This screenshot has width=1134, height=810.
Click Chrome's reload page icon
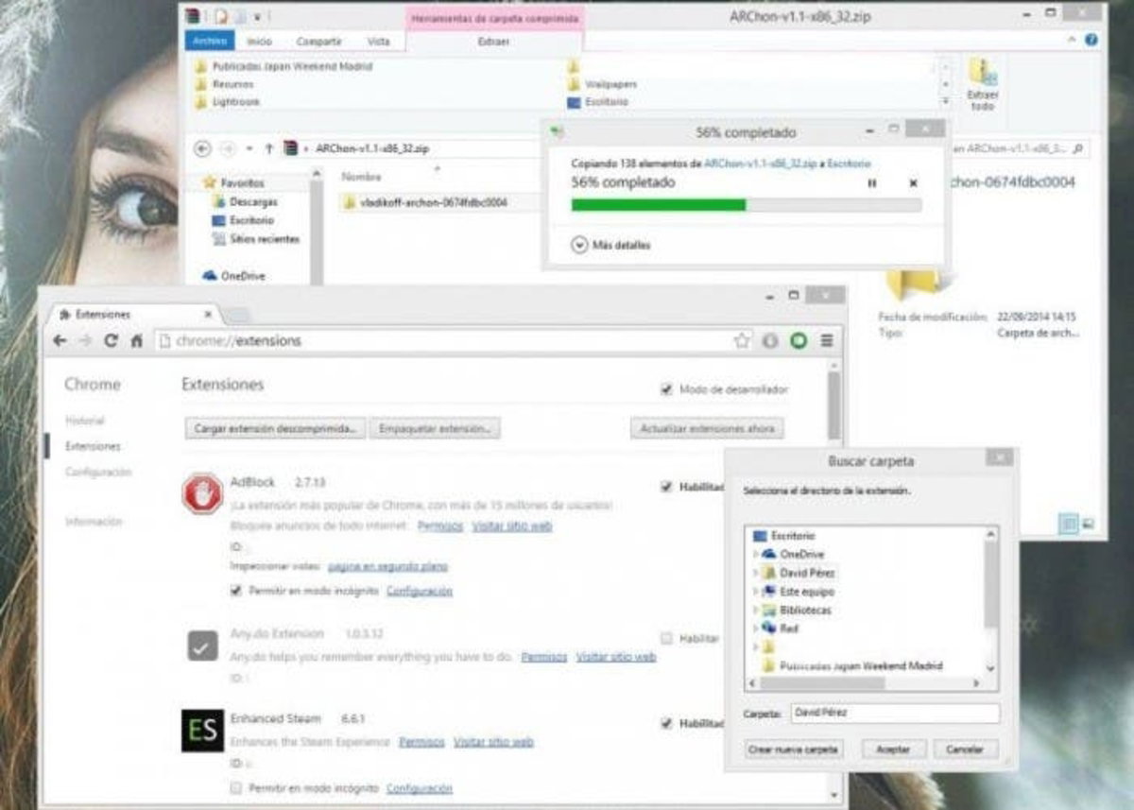(112, 341)
